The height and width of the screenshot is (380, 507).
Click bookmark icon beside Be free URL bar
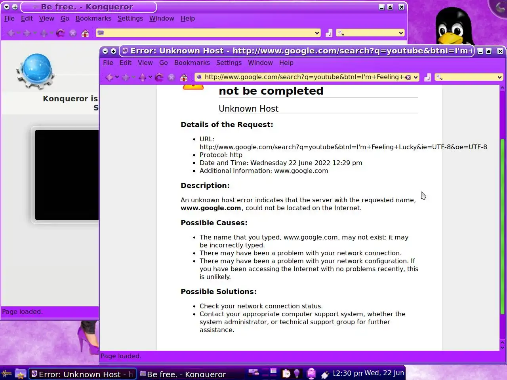point(329,33)
